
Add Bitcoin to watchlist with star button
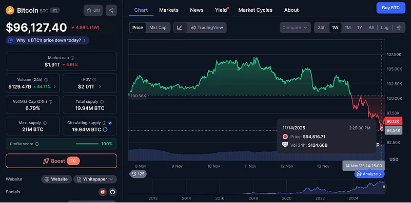(93, 10)
